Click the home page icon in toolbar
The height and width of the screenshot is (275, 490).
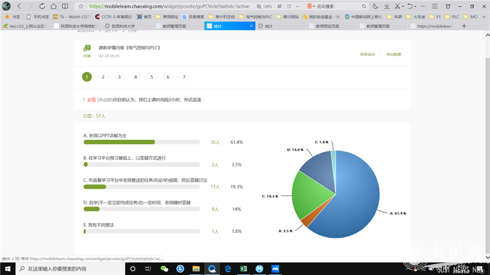pyautogui.click(x=54, y=6)
